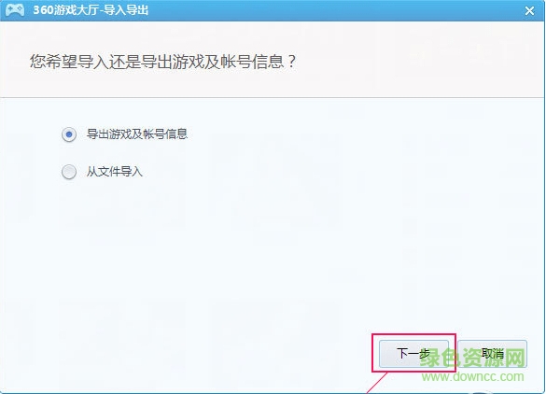Click the divider line under the header

pyautogui.click(x=272, y=97)
